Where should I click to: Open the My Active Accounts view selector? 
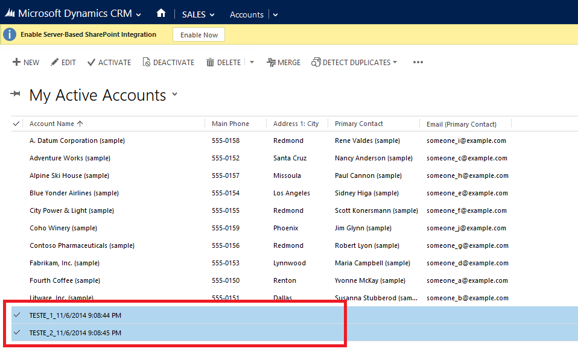pos(175,95)
